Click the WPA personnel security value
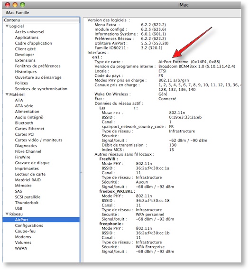The image size is (249, 271). (150, 215)
